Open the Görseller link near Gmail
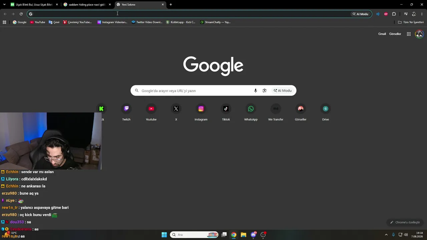This screenshot has width=427, height=240. click(395, 34)
